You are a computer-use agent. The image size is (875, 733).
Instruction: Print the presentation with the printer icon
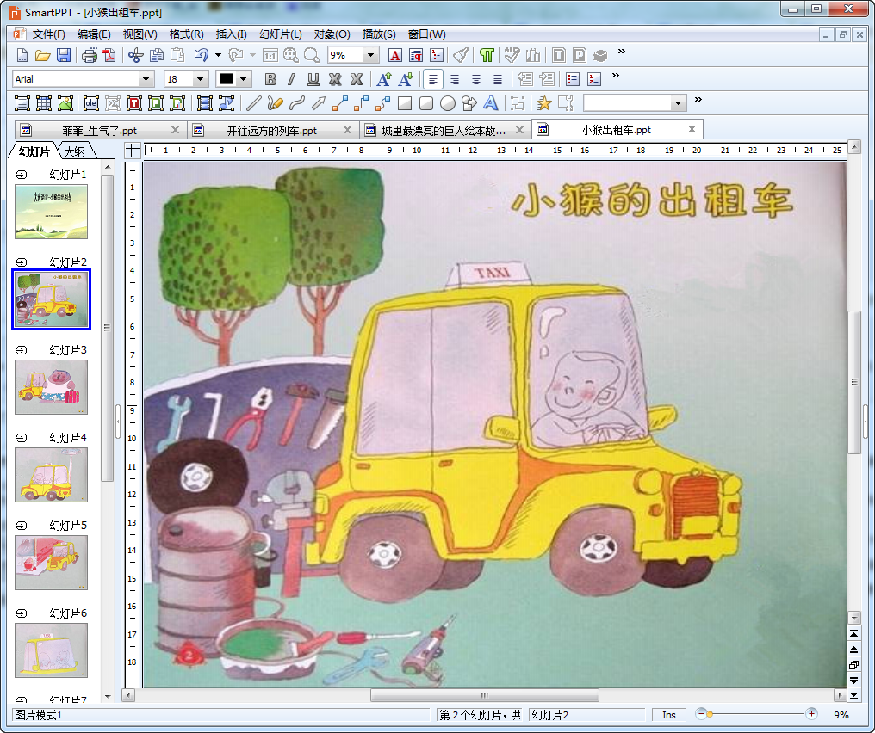[90, 55]
